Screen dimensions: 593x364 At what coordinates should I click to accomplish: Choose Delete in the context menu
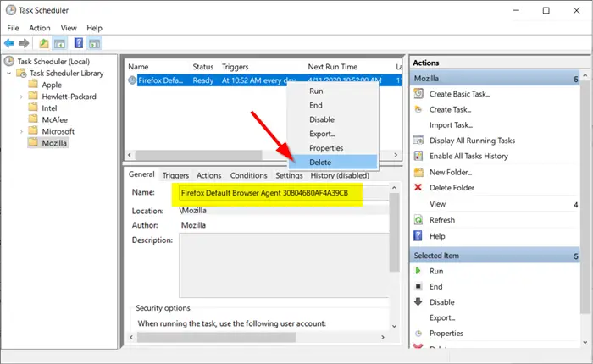coord(333,163)
